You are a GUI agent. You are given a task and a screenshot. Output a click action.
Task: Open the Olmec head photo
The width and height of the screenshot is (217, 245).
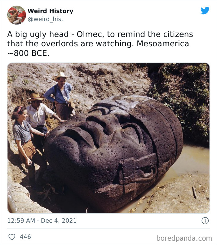click(108, 138)
